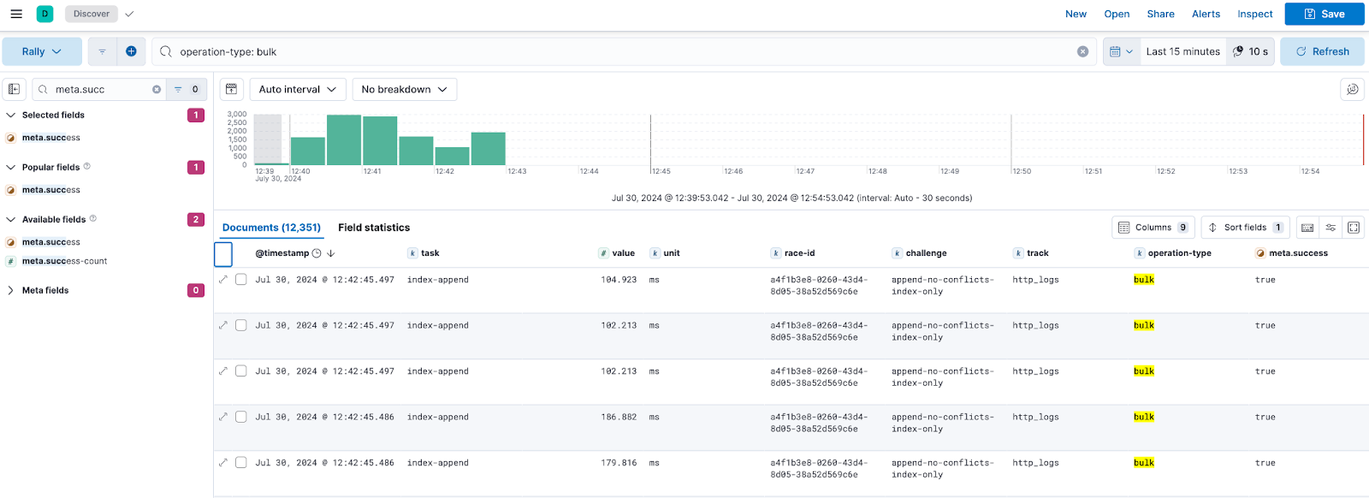
Task: Collapse the Available fields section
Action: pyautogui.click(x=11, y=219)
